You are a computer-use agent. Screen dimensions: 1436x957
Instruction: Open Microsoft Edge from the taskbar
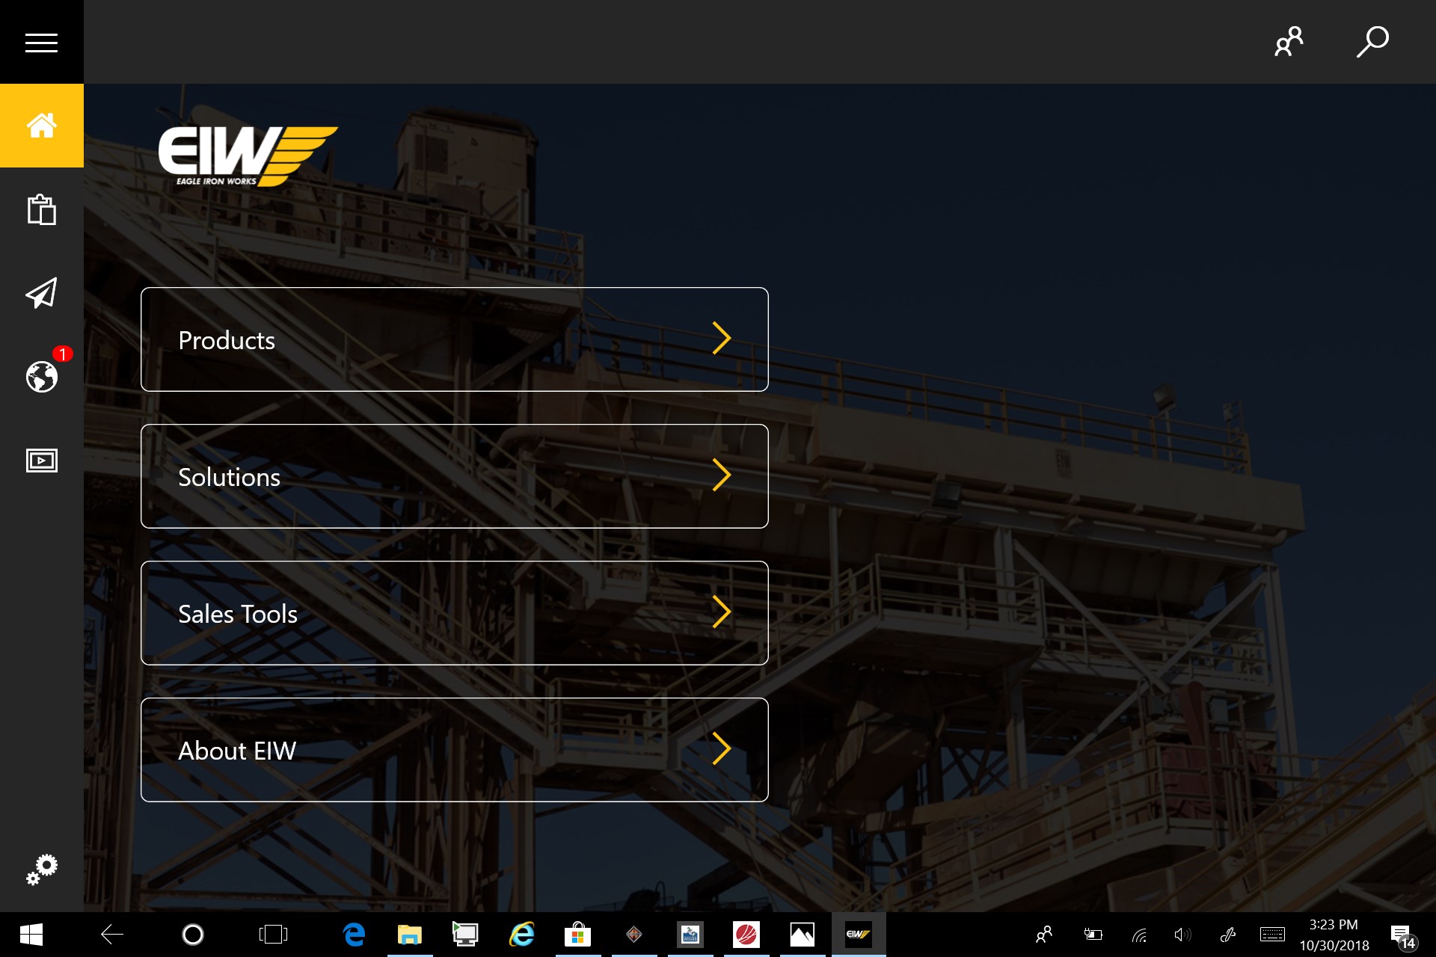(x=354, y=935)
